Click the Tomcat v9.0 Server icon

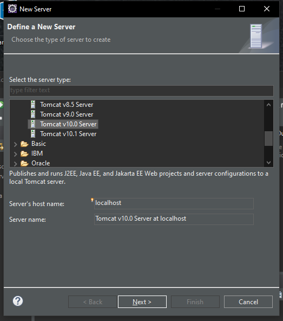[33, 114]
